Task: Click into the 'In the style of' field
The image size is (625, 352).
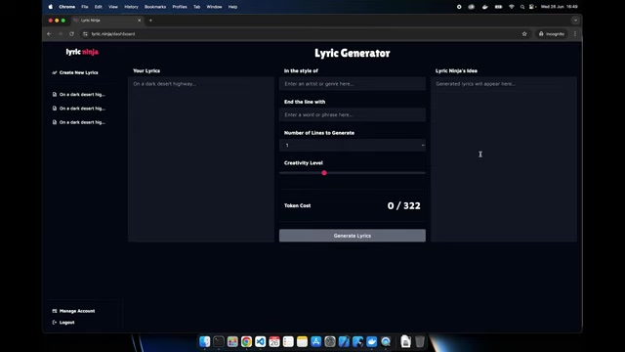Action: [353, 84]
